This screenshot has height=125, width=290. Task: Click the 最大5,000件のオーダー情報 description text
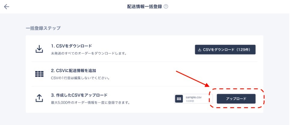click(x=90, y=103)
